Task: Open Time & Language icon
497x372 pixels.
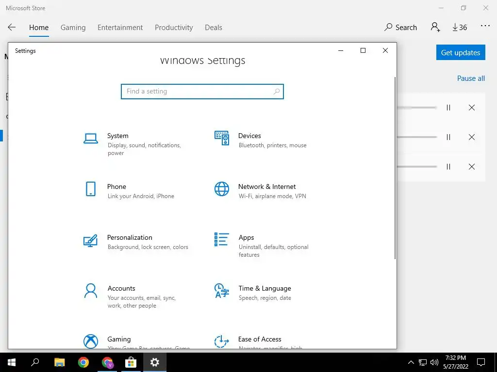Action: point(221,291)
